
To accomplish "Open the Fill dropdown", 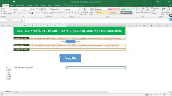I will pos(154,11).
